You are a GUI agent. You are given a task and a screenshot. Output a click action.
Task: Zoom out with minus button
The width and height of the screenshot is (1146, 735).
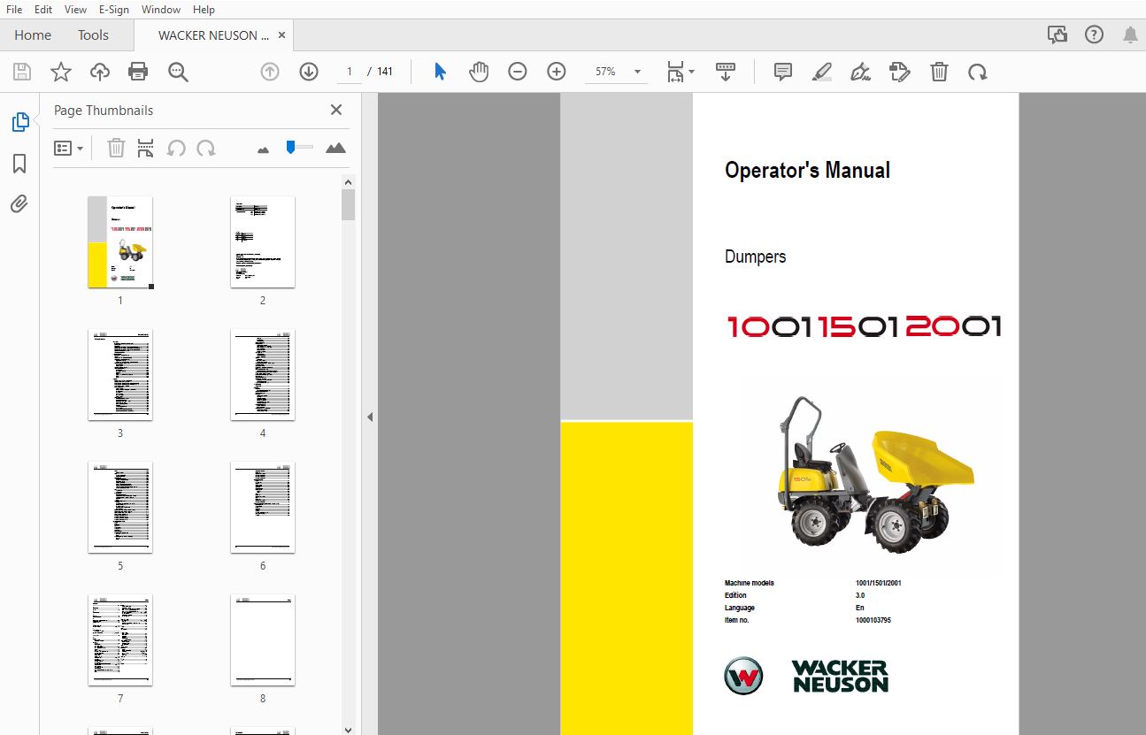tap(518, 72)
